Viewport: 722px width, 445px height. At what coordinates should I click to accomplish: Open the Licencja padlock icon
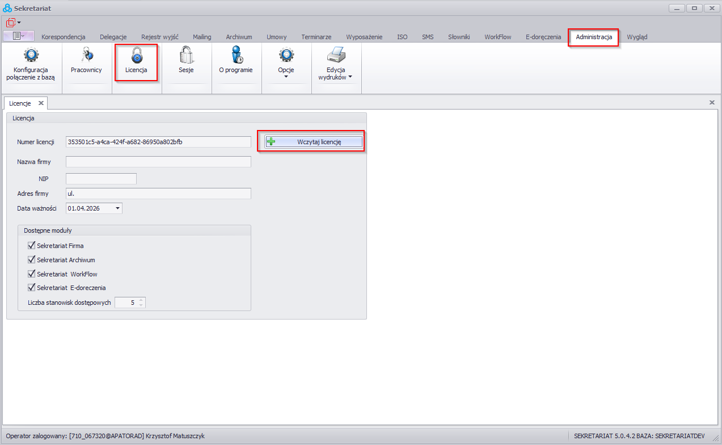point(136,55)
